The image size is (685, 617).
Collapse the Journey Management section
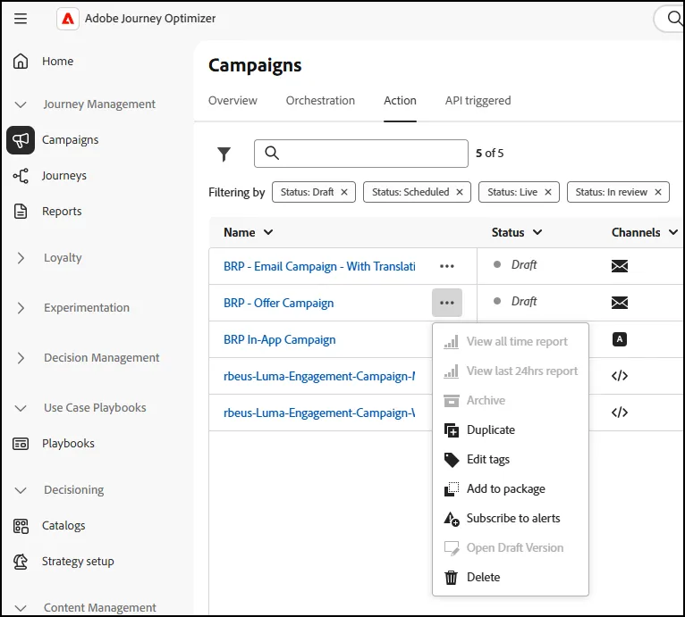tap(21, 104)
